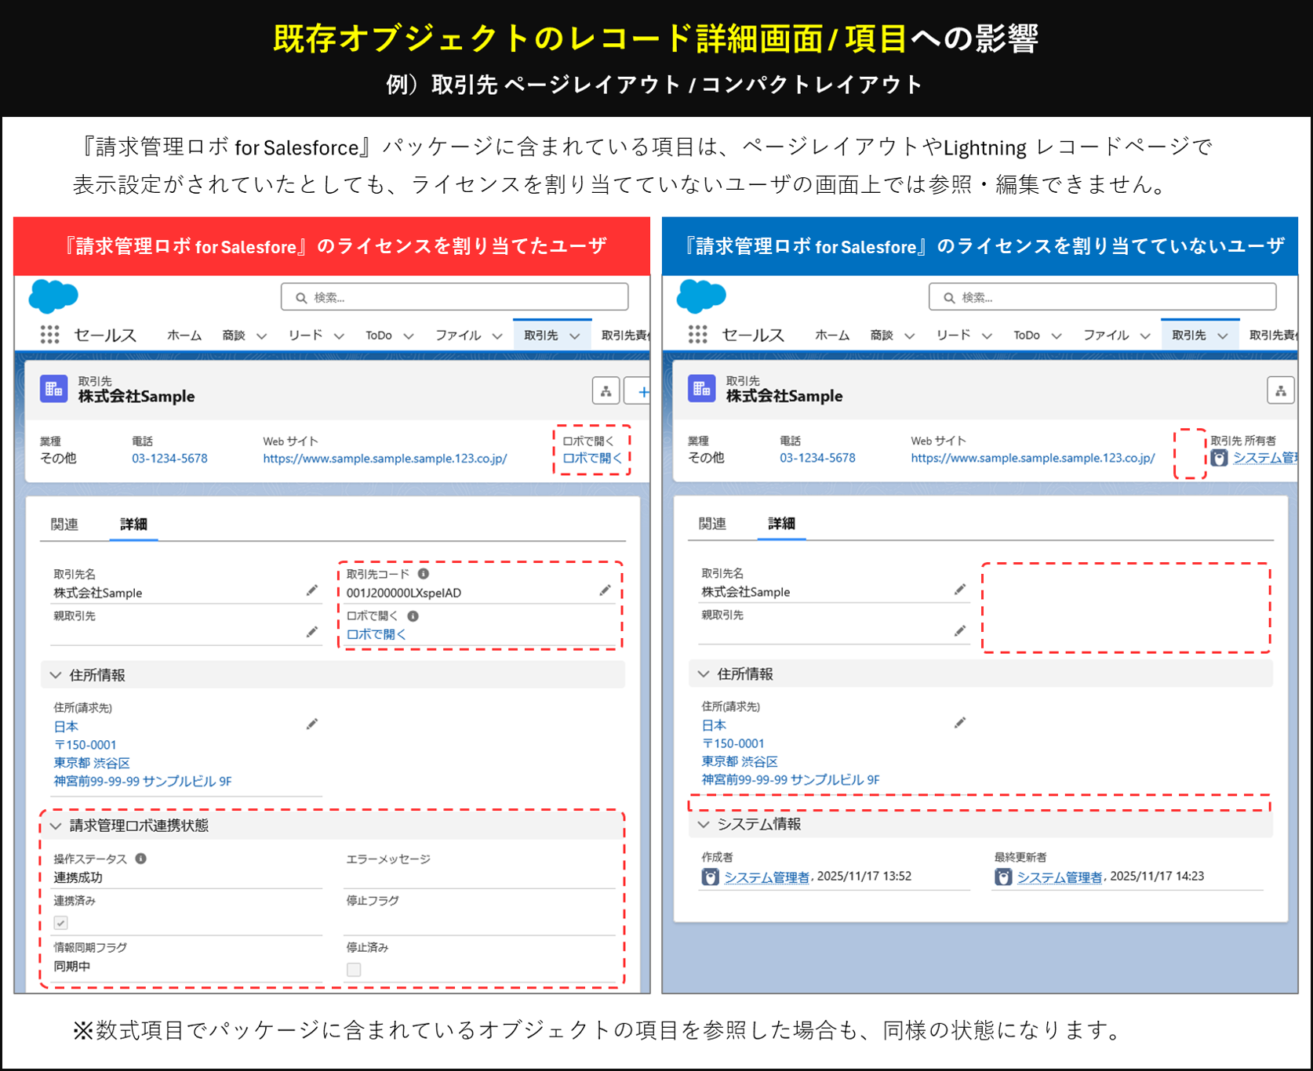This screenshot has width=1313, height=1071.
Task: Select the ホーム menu item in the right panel
Action: 832,335
